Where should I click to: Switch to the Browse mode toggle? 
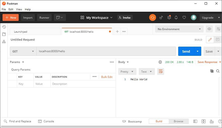coord(179,121)
